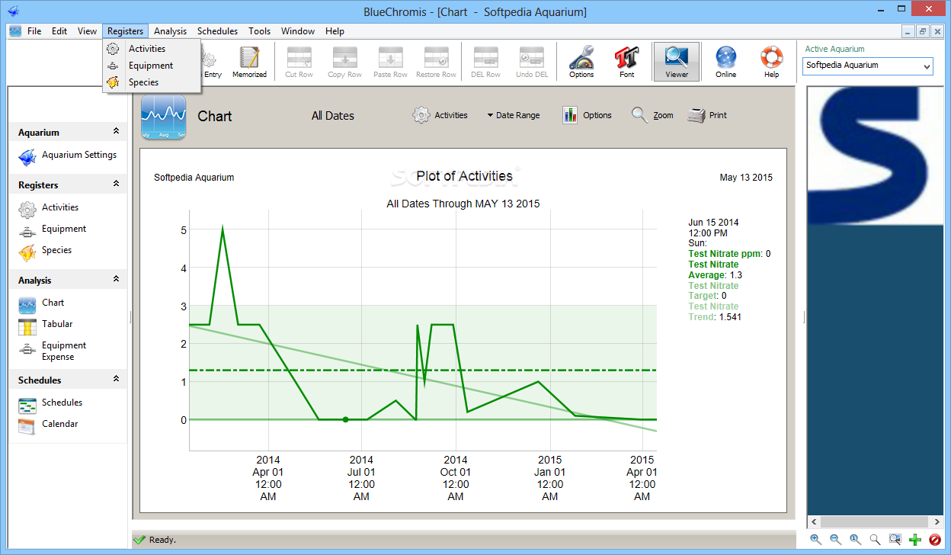Choose Species from Registers dropdown menu
Image resolution: width=951 pixels, height=555 pixels.
(x=152, y=82)
